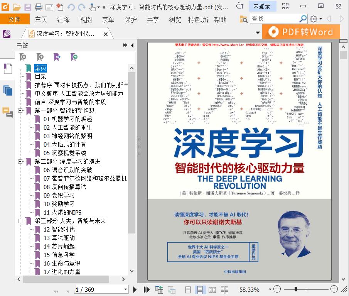Select bookmark 08 反向传播算法
This screenshot has width=349, height=296.
(65, 187)
